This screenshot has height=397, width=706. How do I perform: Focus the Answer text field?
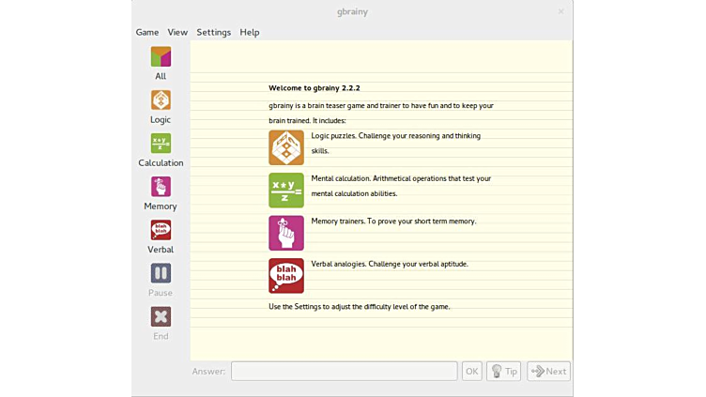344,372
